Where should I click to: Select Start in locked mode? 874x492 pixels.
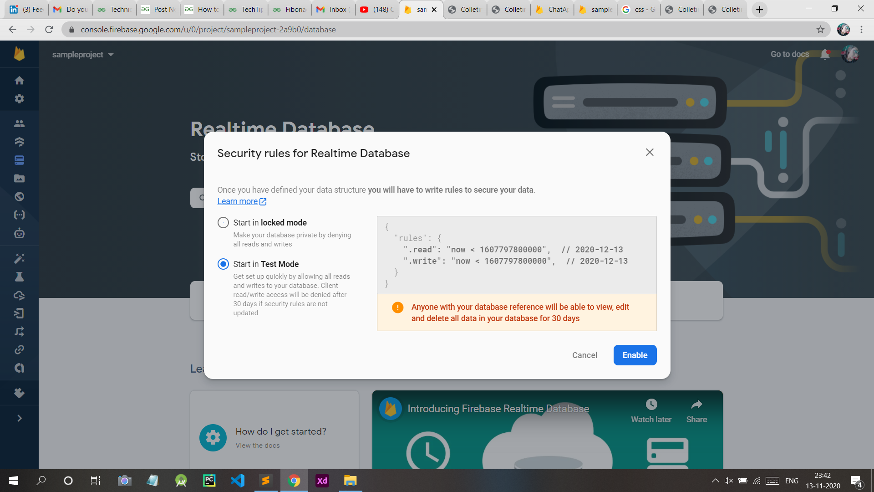coord(223,222)
